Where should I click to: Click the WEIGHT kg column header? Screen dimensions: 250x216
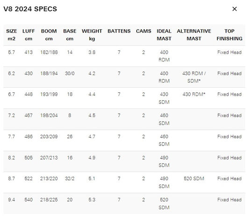pos(92,35)
